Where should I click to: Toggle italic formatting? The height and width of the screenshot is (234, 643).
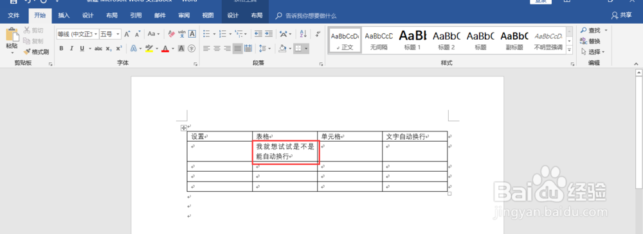pos(71,49)
